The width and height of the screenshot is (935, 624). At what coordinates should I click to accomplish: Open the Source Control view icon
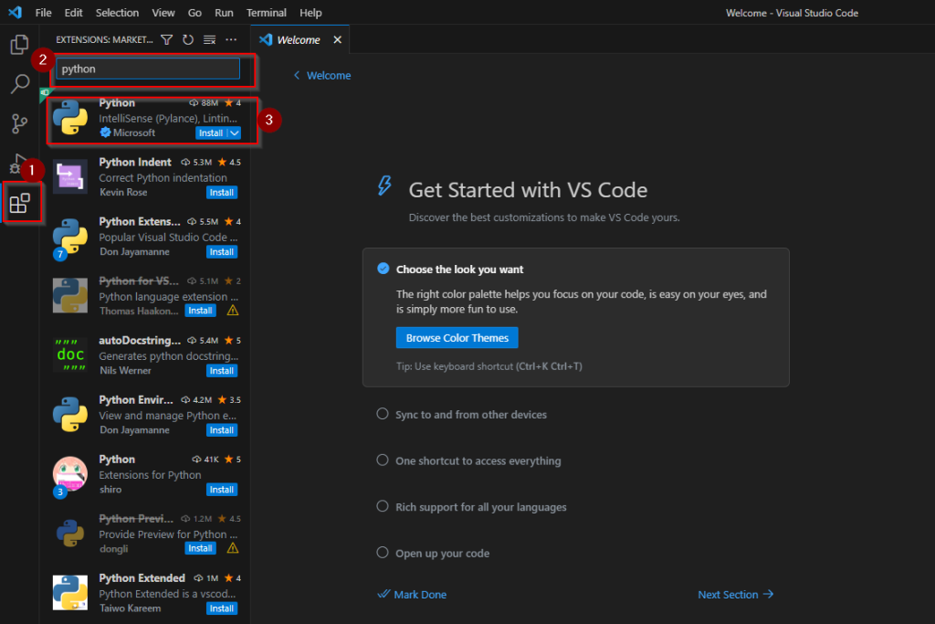point(19,124)
